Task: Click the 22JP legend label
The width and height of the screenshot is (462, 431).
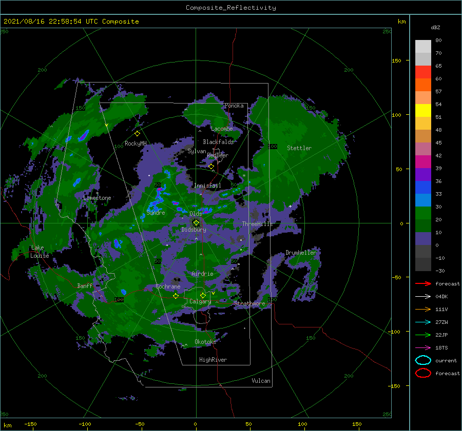Action: [x=441, y=335]
